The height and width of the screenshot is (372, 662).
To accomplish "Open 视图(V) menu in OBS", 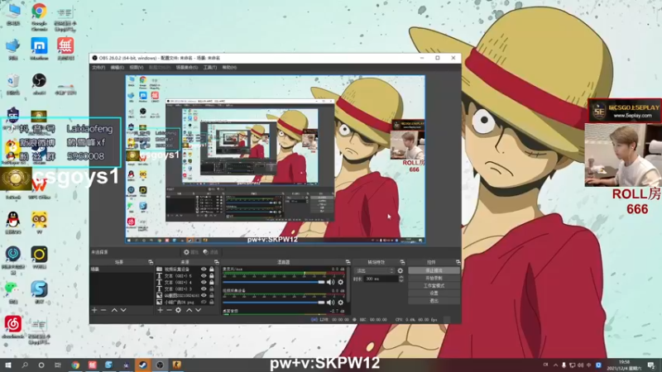I will pyautogui.click(x=137, y=68).
